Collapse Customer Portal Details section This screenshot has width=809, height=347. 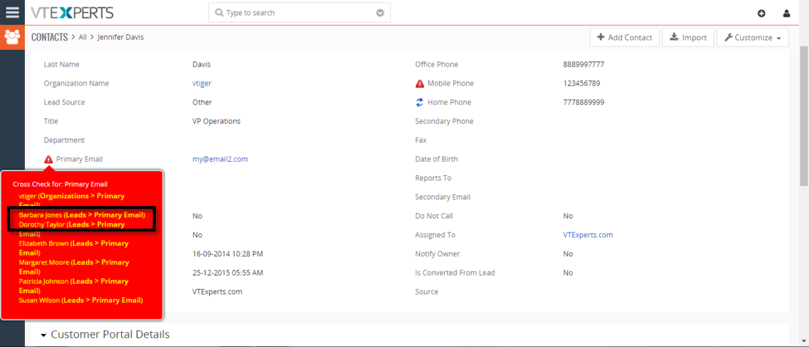(44, 335)
